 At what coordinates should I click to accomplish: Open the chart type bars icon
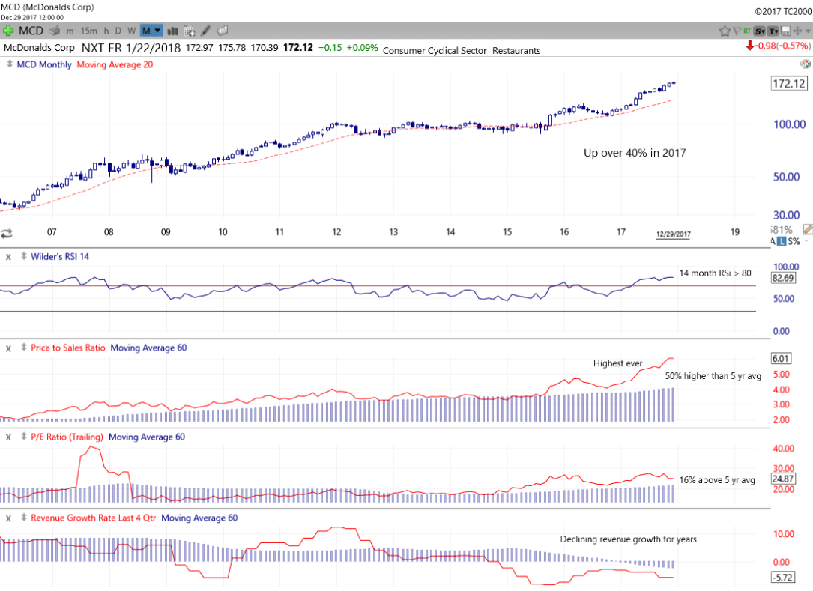(x=172, y=31)
